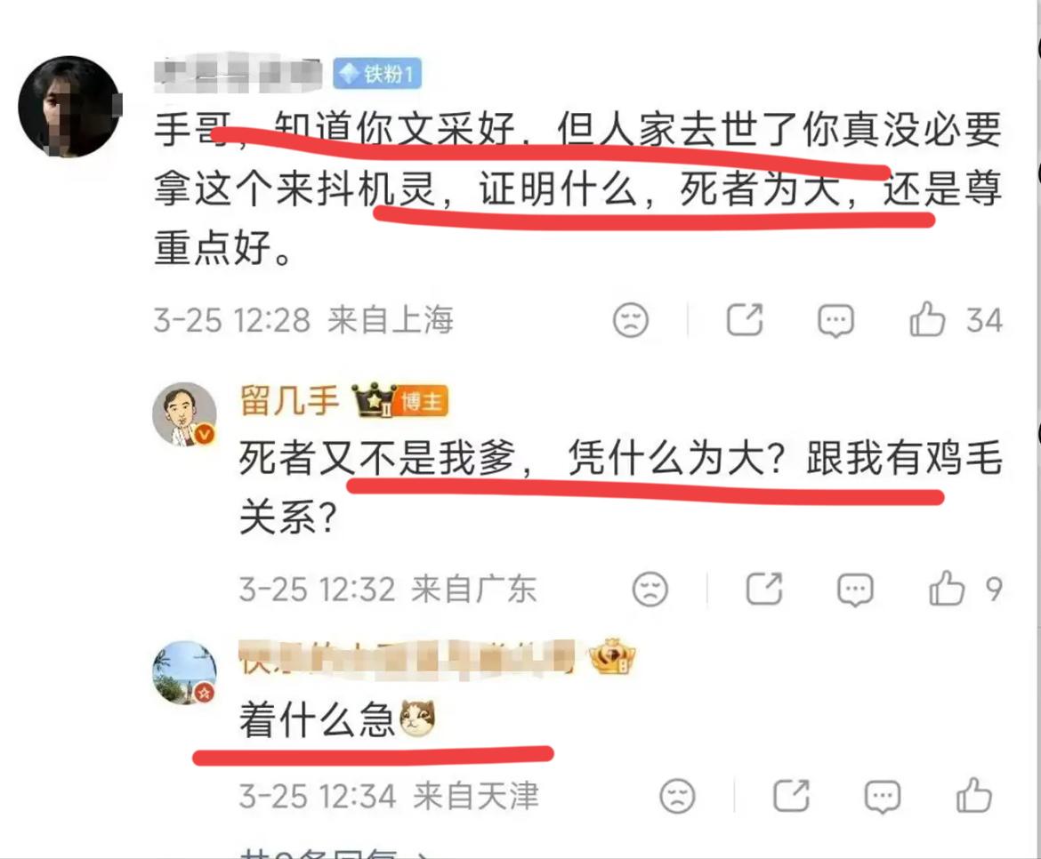Tap the 铁粉1 fan badge
Viewport: 1041px width, 859px height.
point(377,73)
